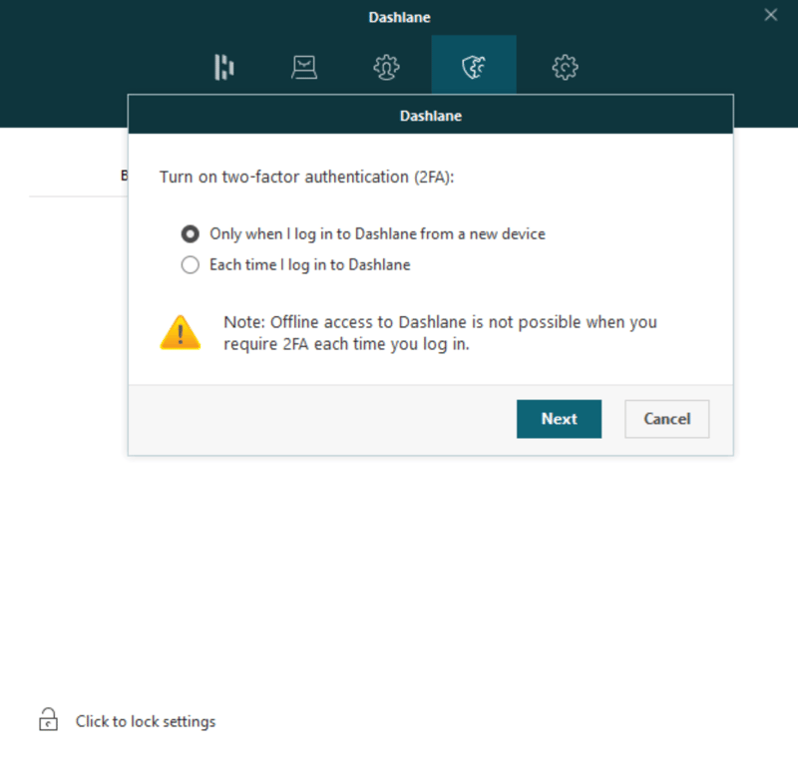Click the Next button

coord(559,419)
